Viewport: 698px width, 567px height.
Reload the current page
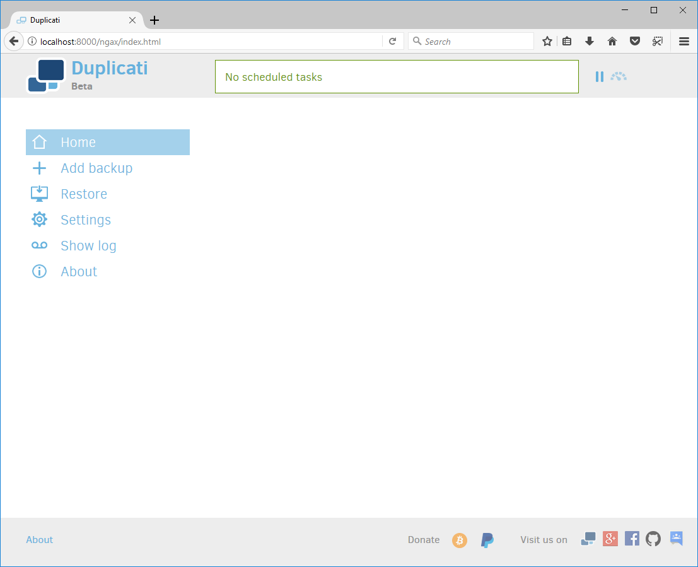393,42
